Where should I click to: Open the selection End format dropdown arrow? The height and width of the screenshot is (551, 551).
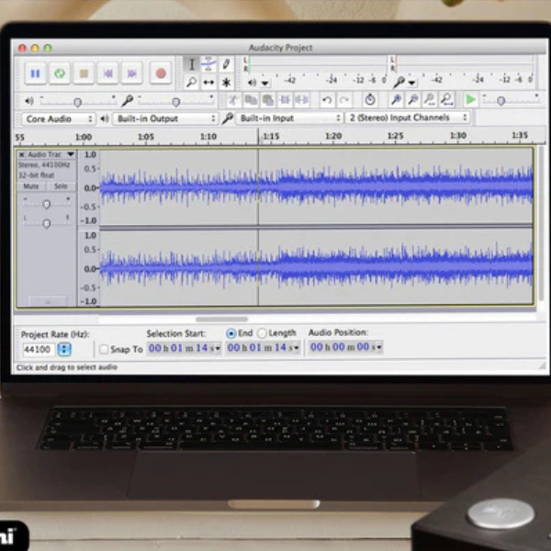[x=297, y=348]
